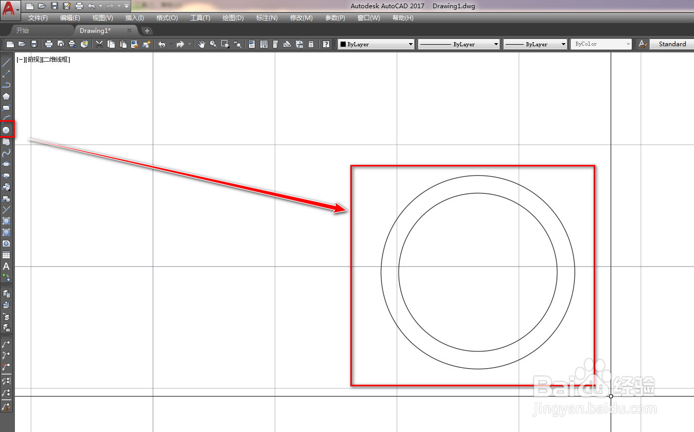Select the Make Block tool
This screenshot has width=694, height=432.
coord(6,198)
